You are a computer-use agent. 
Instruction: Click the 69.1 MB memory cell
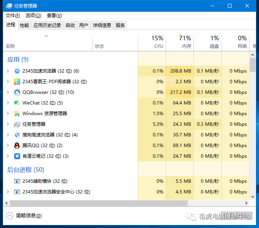[180, 146]
